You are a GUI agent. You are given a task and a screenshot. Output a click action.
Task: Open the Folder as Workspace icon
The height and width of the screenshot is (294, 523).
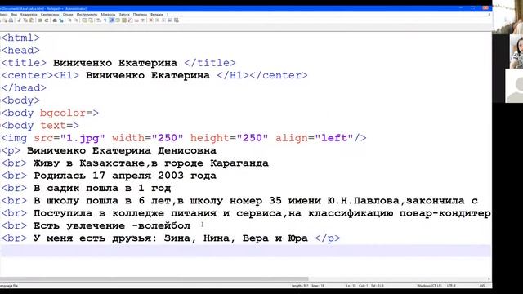137,20
